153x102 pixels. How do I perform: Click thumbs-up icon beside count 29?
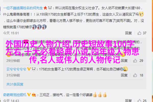tap(135, 61)
